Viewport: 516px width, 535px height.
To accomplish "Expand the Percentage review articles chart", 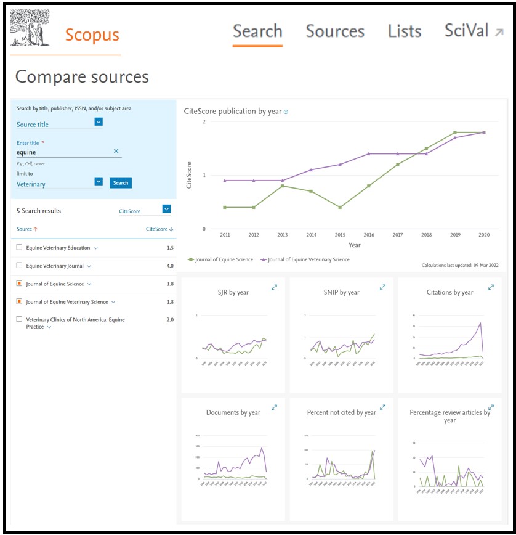I will (491, 407).
